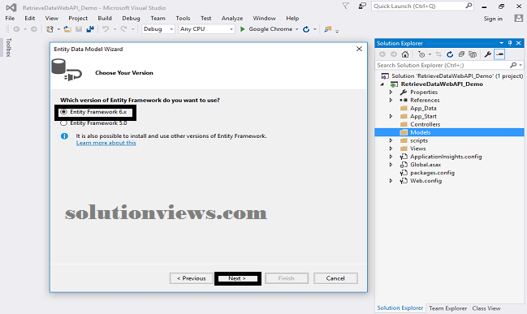Open the New Project icon dropdown arrow
Screen dimensions: 527x314
58,29
